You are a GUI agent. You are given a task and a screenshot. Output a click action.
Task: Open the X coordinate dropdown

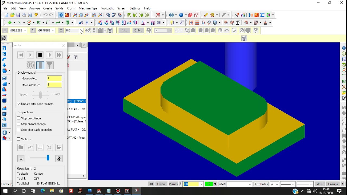pyautogui.click(x=25, y=31)
